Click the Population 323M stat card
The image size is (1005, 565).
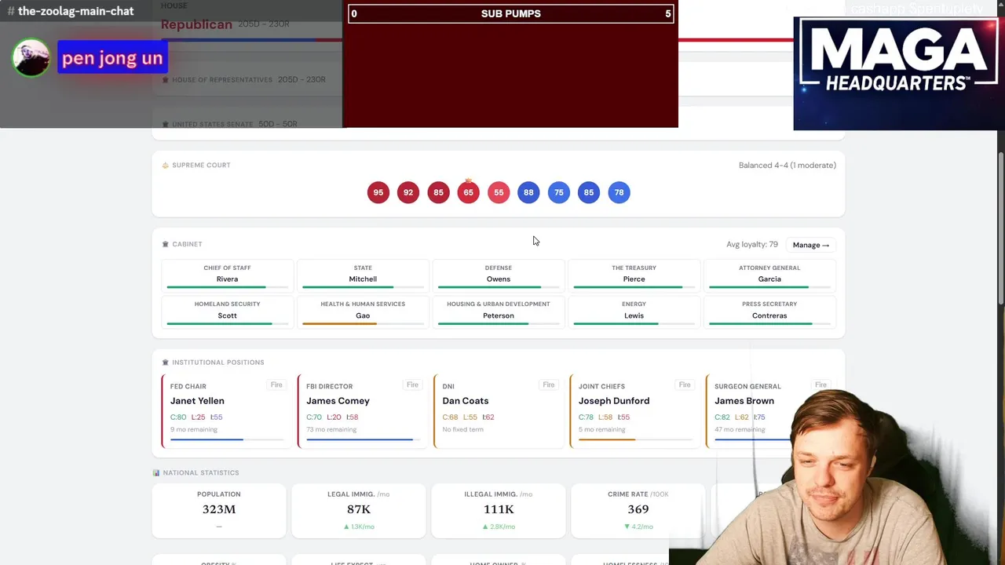tap(219, 511)
